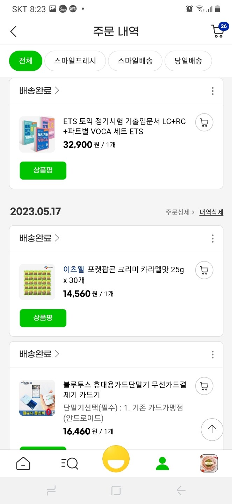Tap the popcorn product thumbnail image
Screen dimensions: 232x504
[x=37, y=282]
